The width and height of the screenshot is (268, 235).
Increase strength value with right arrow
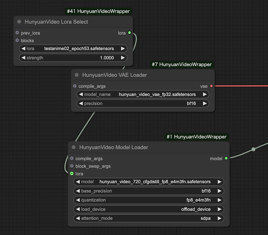123,58
